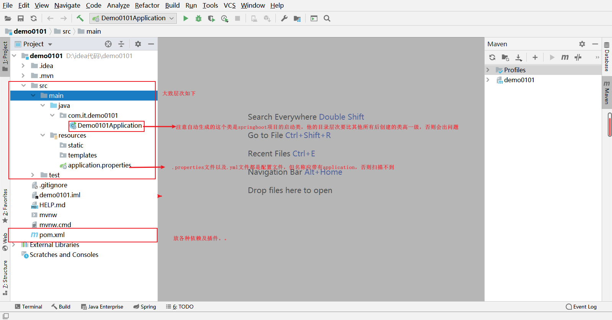This screenshot has height=320, width=612.
Task: Expand Profiles node in Maven panel
Action: tap(488, 70)
